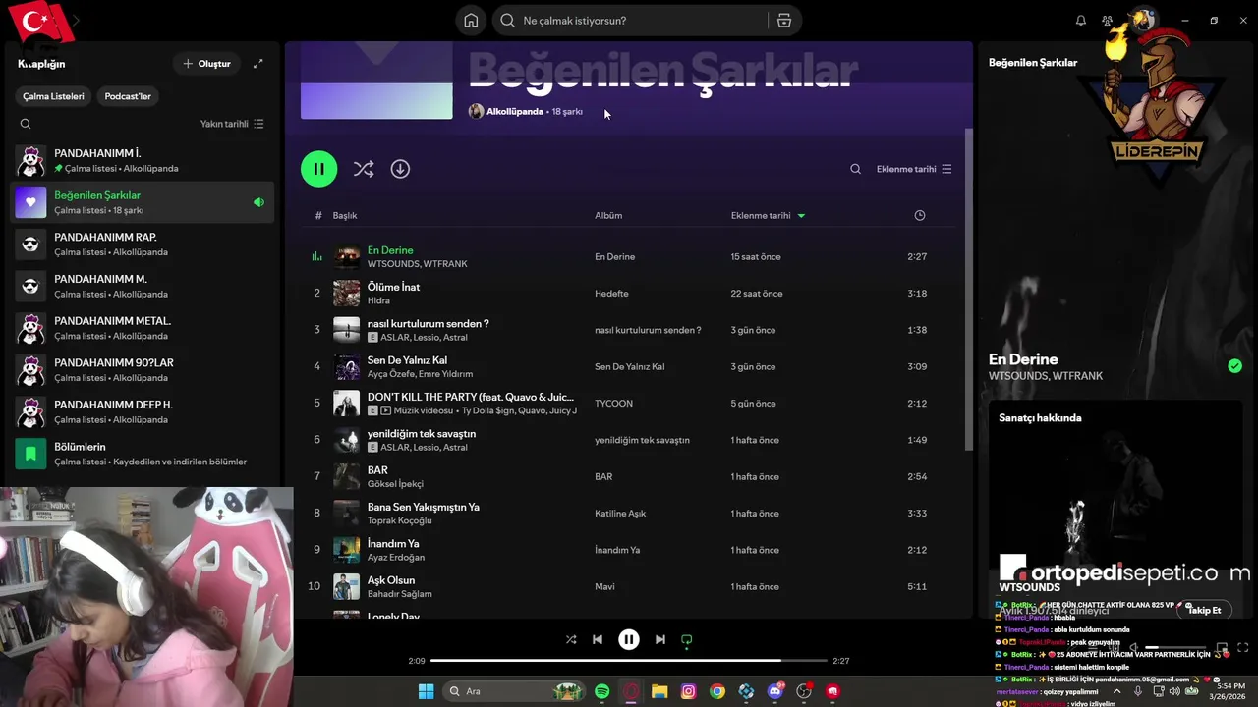Open the PANDAHANIMM DEEP H. playlist
The height and width of the screenshot is (707, 1258).
coord(143,411)
